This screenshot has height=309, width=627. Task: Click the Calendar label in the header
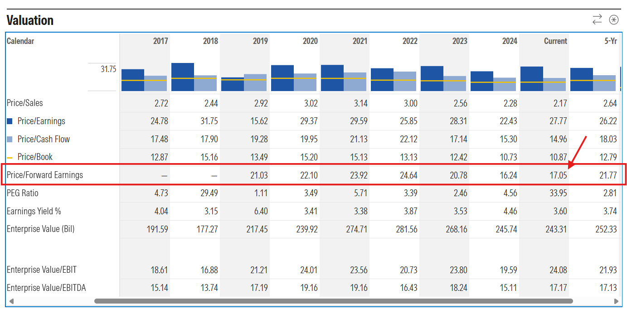click(20, 41)
